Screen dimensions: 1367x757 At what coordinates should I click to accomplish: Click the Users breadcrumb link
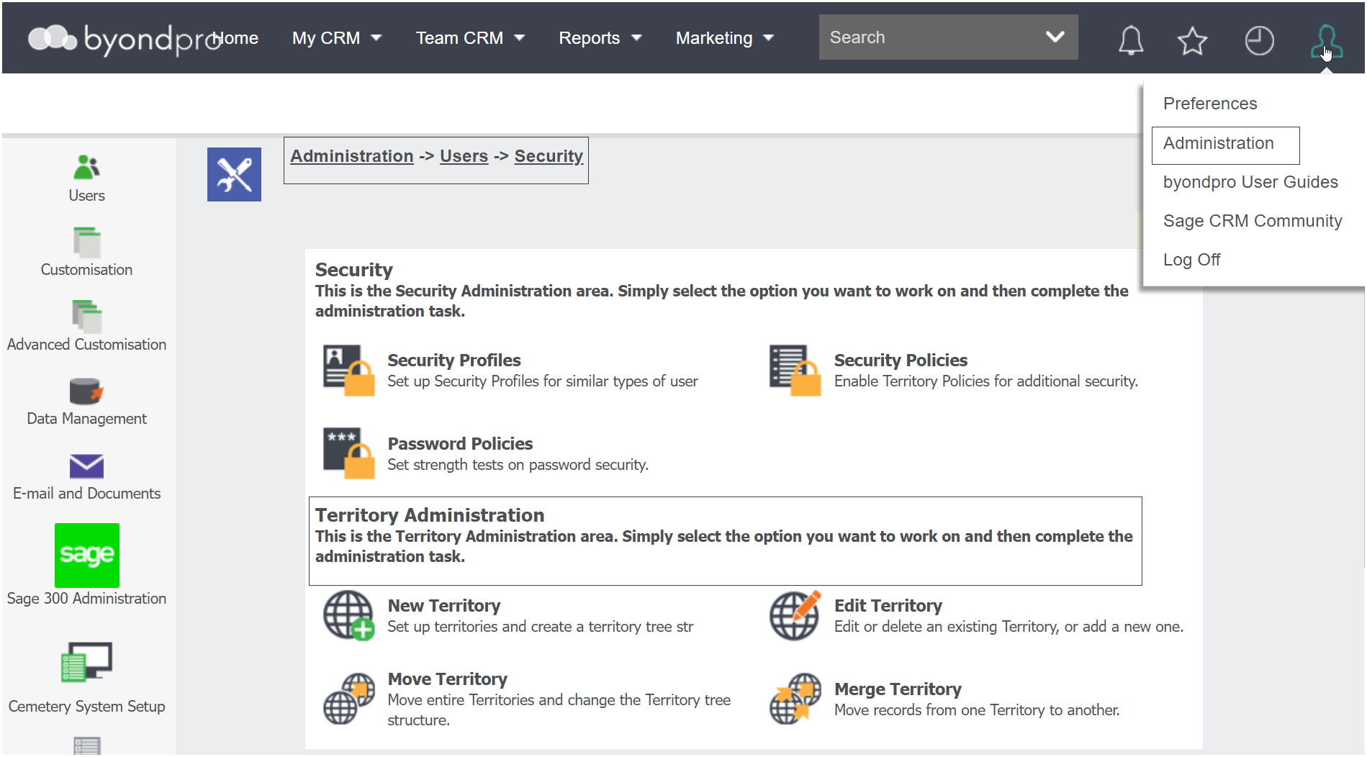pyautogui.click(x=464, y=156)
